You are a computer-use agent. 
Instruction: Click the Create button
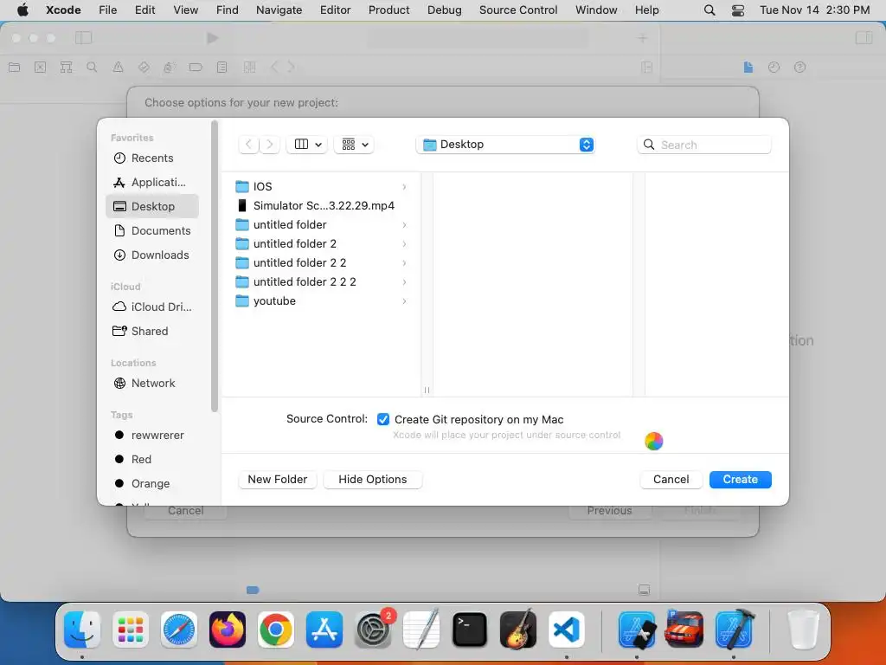[x=741, y=479]
